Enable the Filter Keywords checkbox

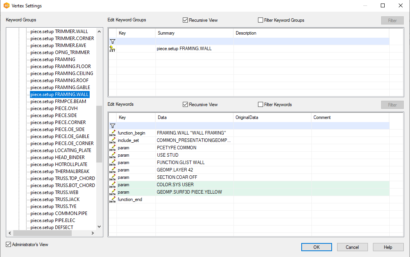pos(261,105)
